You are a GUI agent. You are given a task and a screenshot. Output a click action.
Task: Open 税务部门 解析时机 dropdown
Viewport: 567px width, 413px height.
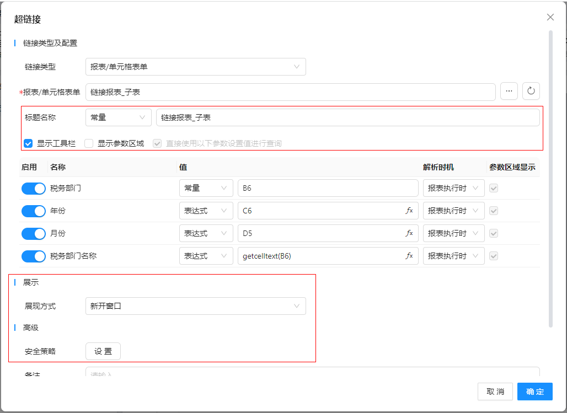[453, 188]
